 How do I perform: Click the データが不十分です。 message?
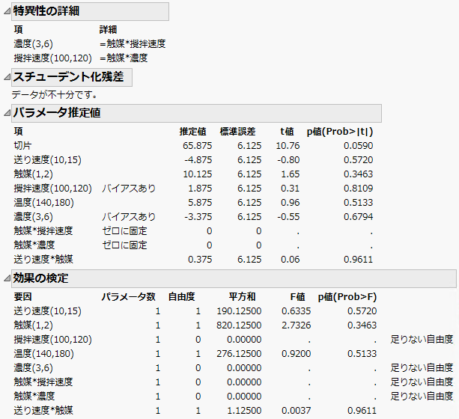[x=55, y=94]
